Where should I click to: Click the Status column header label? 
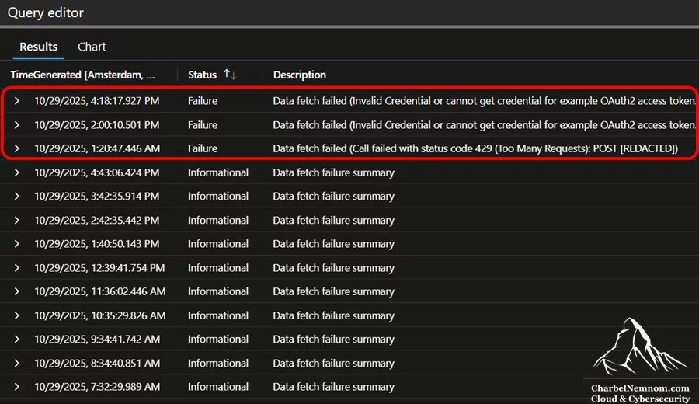(202, 75)
